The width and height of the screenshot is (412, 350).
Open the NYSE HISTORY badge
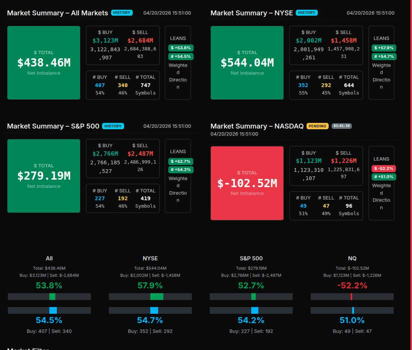306,13
